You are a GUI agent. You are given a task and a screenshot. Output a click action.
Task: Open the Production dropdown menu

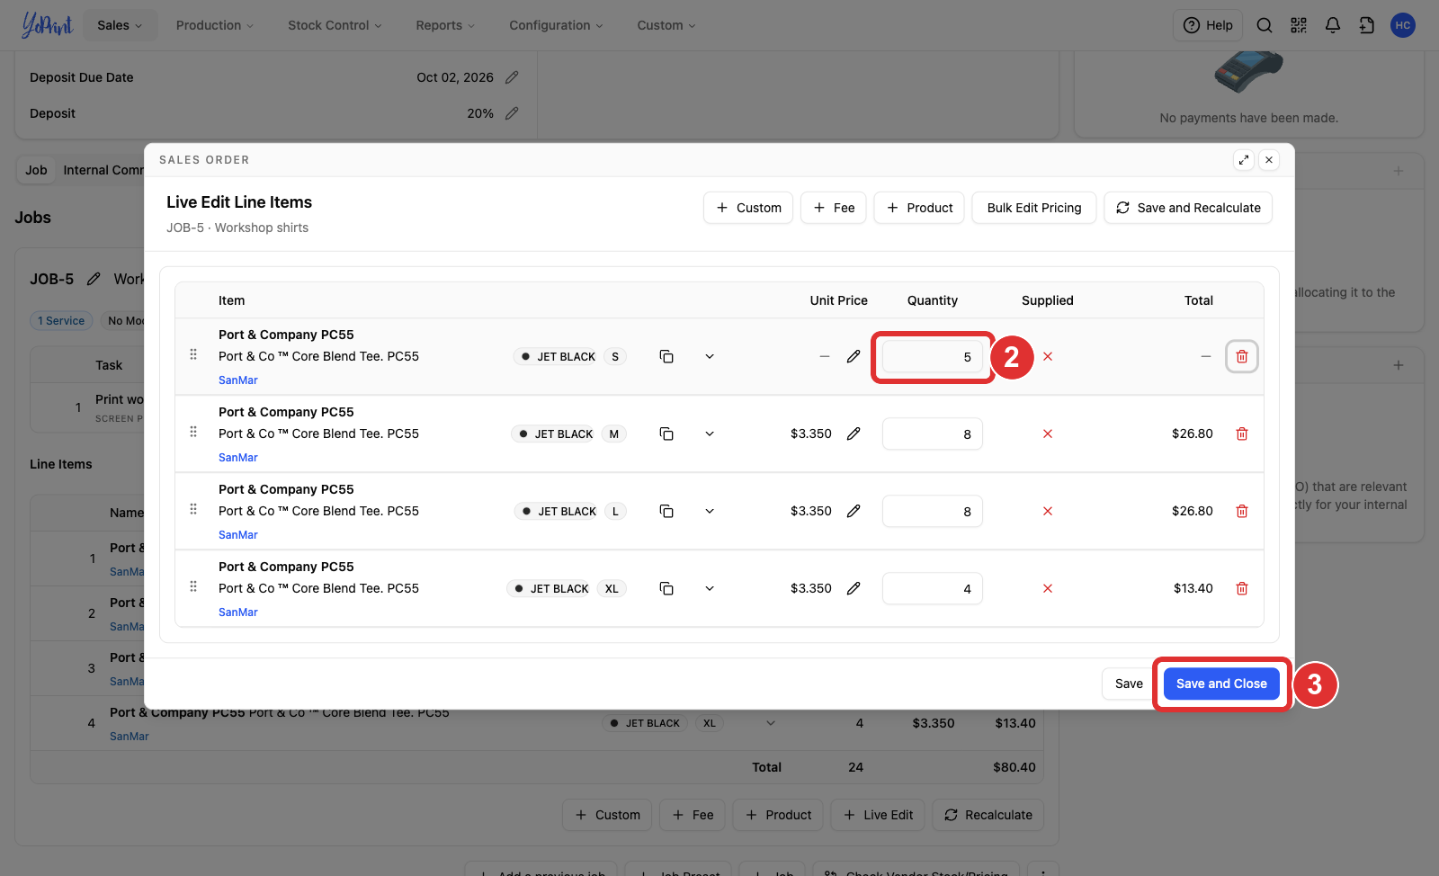pyautogui.click(x=215, y=25)
